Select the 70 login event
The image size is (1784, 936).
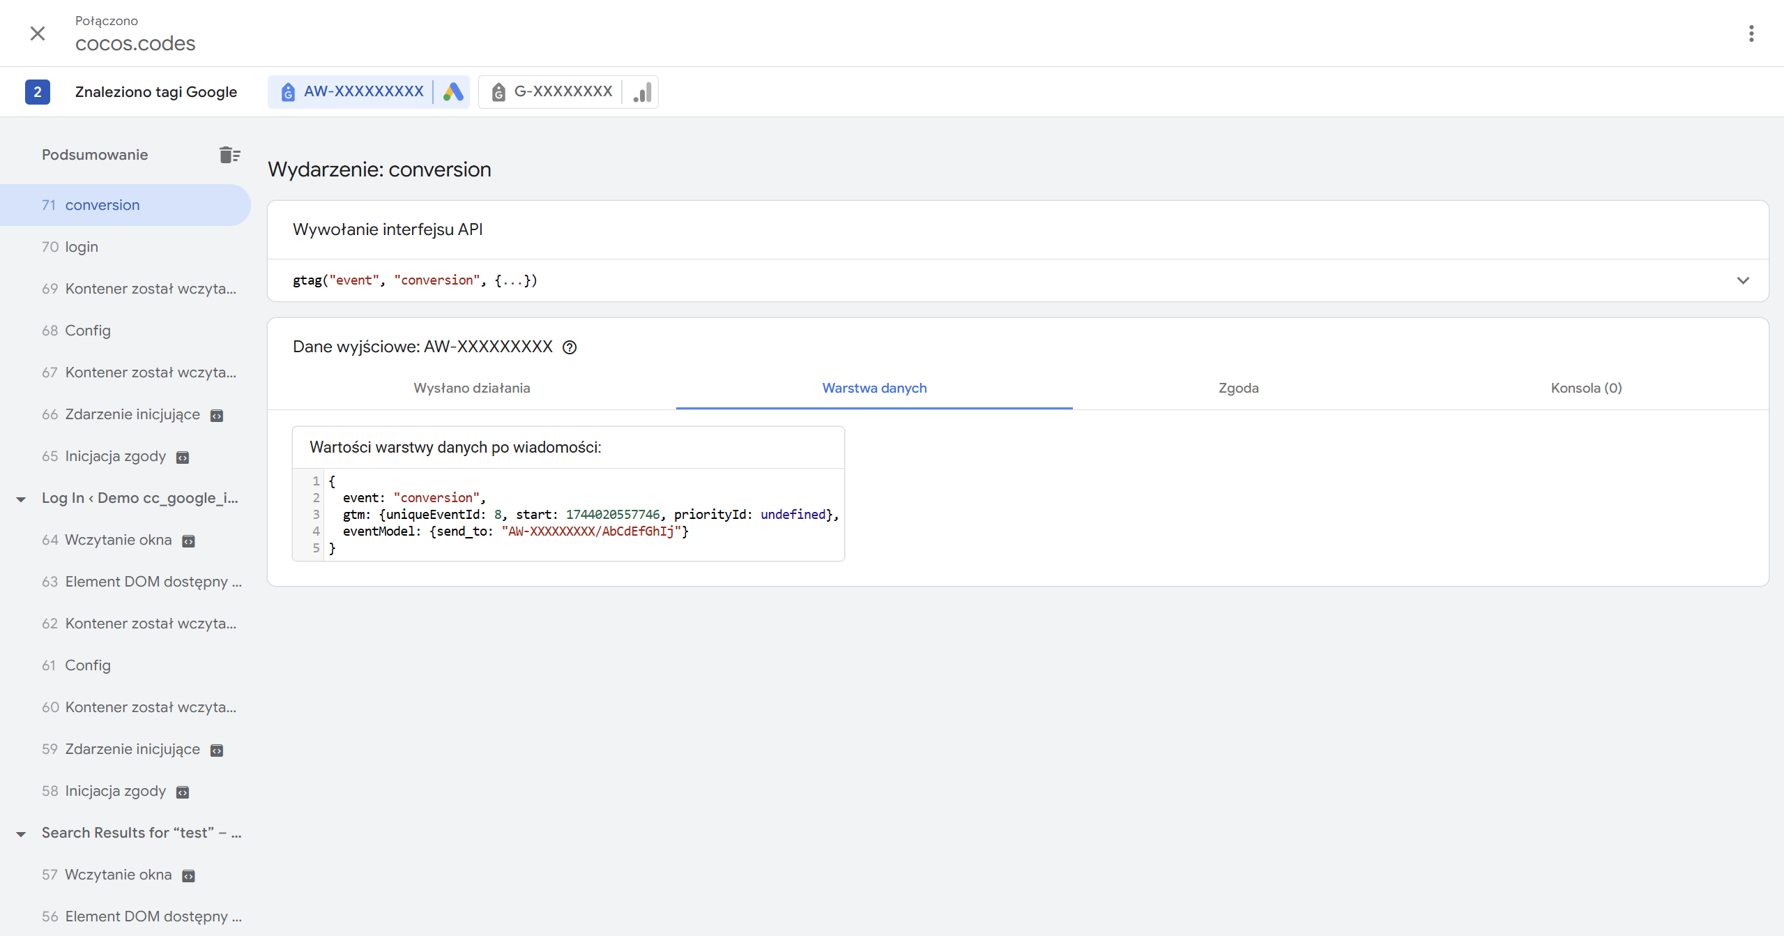pyautogui.click(x=82, y=247)
